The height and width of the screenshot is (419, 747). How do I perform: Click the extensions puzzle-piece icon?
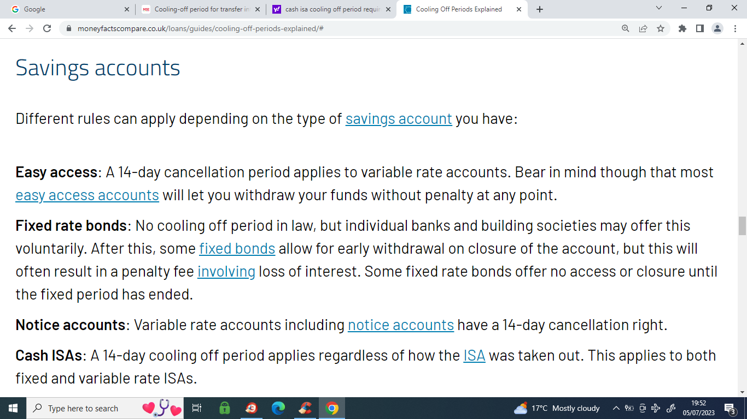[x=682, y=28]
